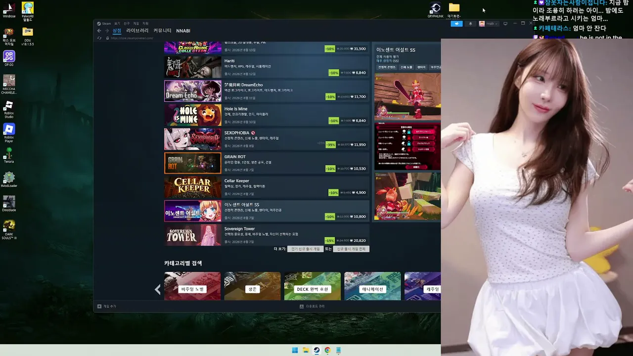The image size is (633, 356).
Task: Select the Roblox Studio desktop icon
Action: pos(9,110)
